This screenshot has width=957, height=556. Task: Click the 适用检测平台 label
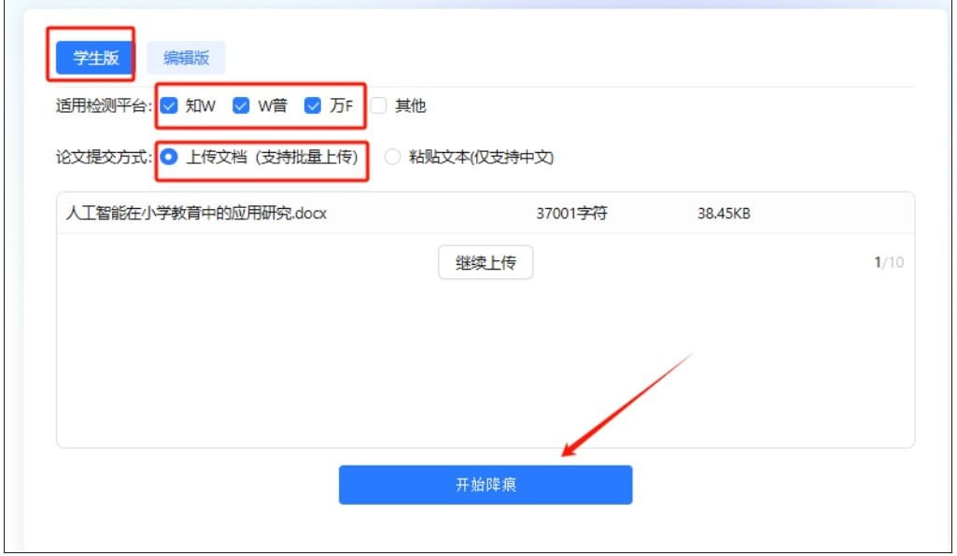click(103, 105)
